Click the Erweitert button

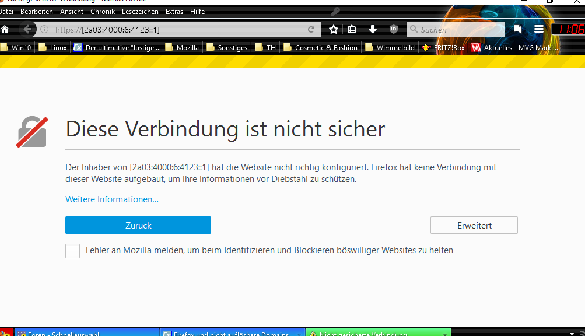[474, 225]
